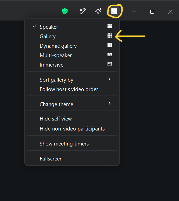Image resolution: width=179 pixels, height=201 pixels.
Task: Toggle Hide self view
Action: (72, 119)
